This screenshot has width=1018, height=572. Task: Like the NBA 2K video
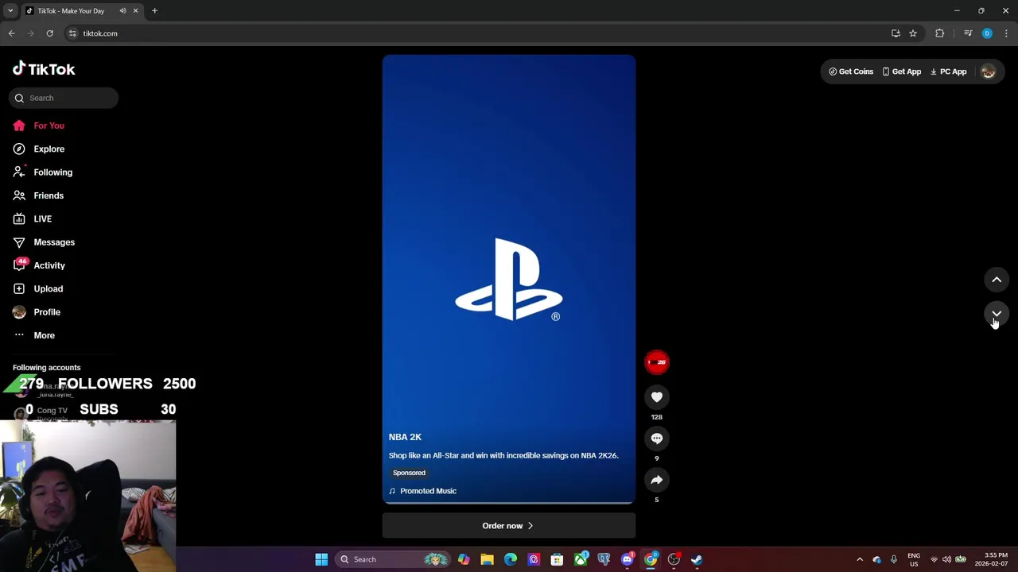pos(657,397)
